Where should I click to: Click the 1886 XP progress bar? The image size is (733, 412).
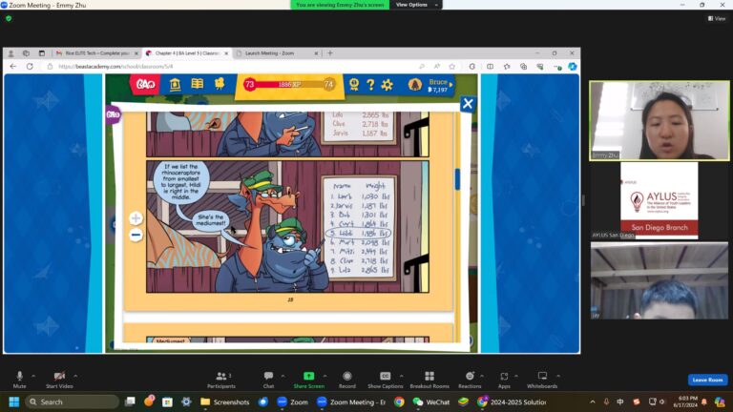(x=289, y=85)
